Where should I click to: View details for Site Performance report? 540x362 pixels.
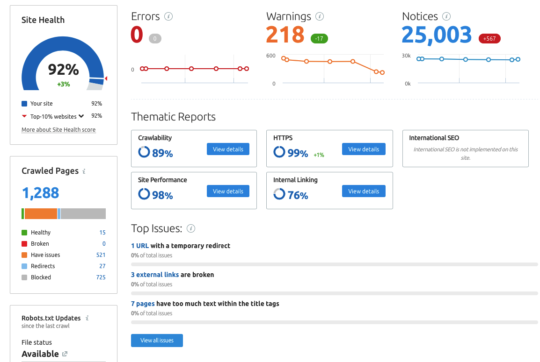pos(228,191)
